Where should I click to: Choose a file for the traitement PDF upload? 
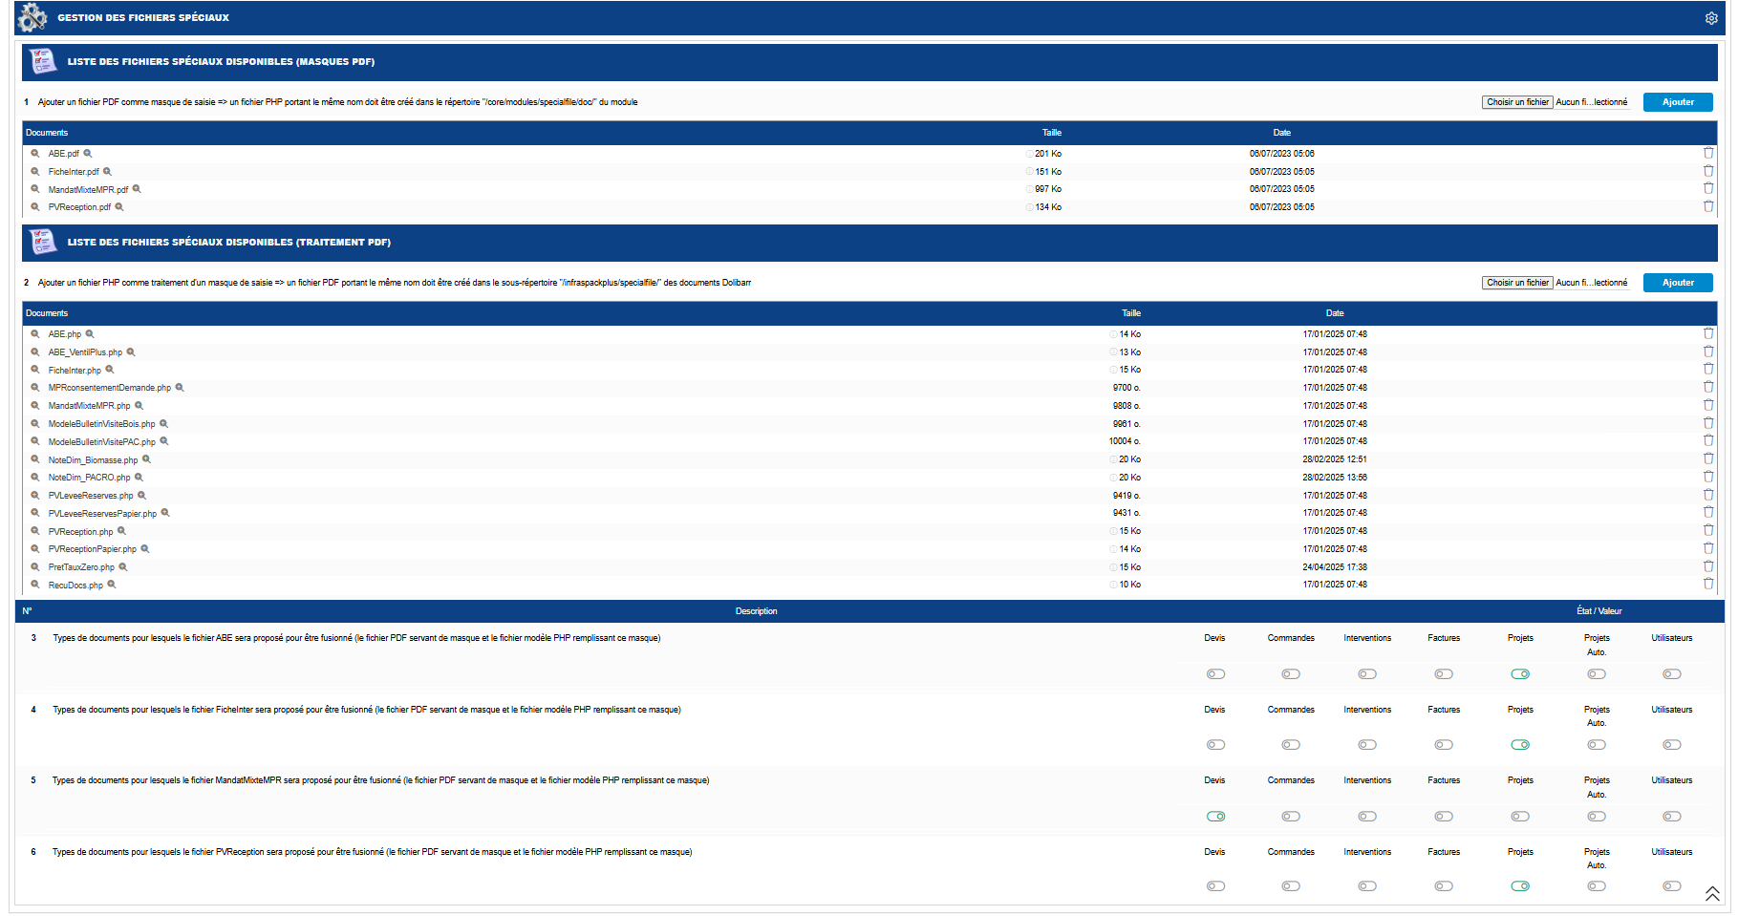(1517, 283)
